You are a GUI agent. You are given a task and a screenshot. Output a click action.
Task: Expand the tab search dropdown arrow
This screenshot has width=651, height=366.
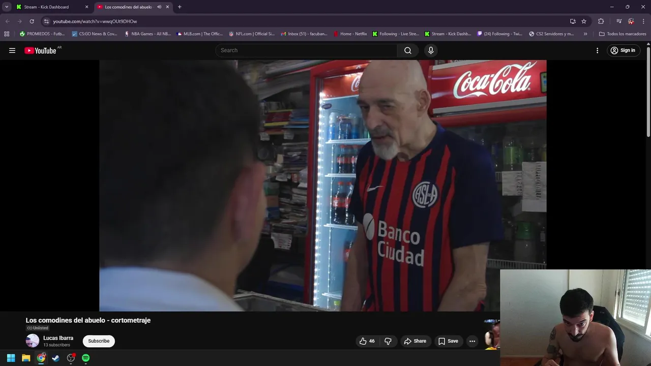pyautogui.click(x=7, y=7)
